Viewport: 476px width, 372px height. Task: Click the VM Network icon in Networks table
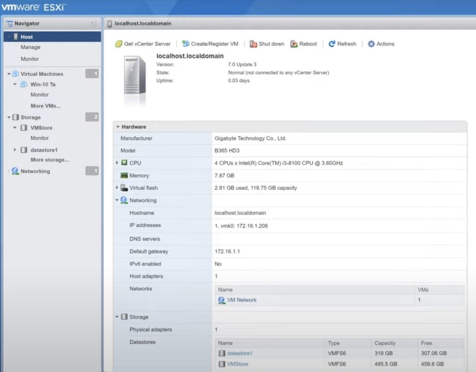(x=222, y=300)
